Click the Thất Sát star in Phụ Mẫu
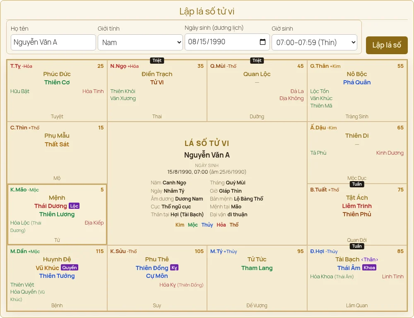 click(x=57, y=144)
